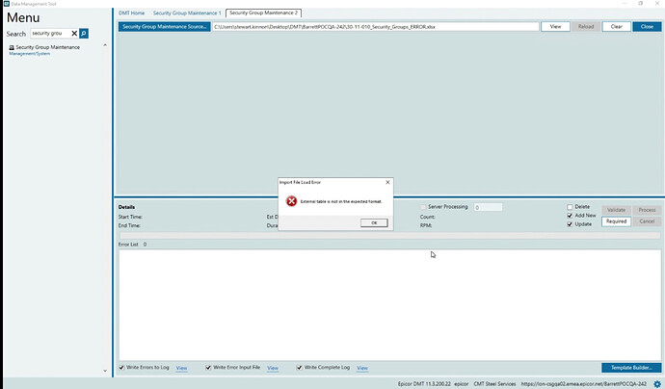
Task: Toggle Write Complete Log checkbox
Action: [300, 368]
